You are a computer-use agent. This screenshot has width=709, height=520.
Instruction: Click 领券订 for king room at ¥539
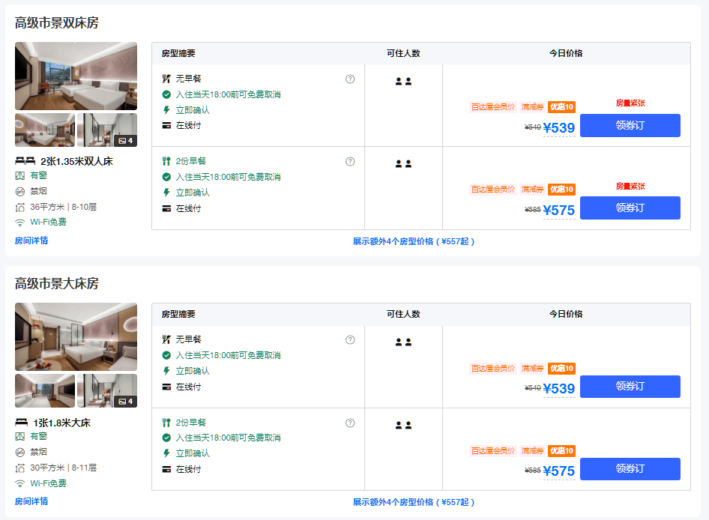630,387
